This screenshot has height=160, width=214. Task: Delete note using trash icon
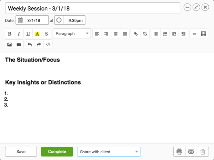pos(203,152)
